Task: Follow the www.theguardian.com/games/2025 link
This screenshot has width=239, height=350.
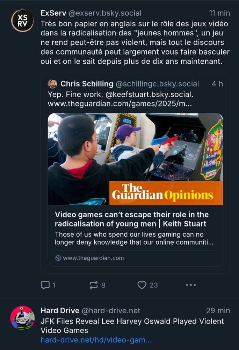Action: [119, 104]
